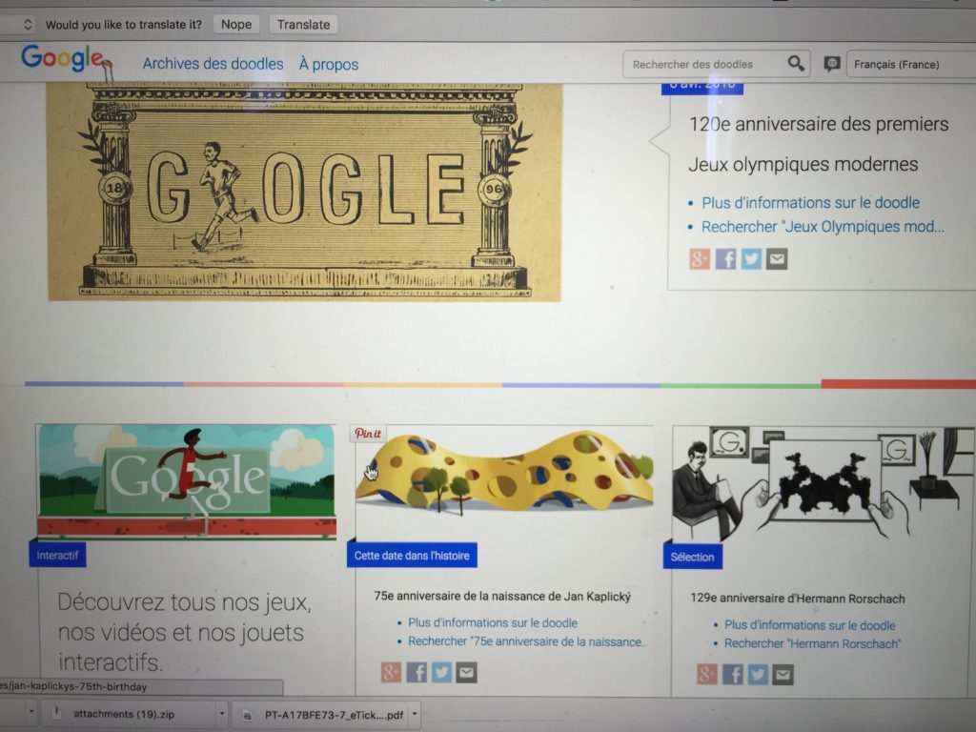Screen dimensions: 976x732
Task: Email the Hermann Rorschach doodle
Action: point(783,674)
